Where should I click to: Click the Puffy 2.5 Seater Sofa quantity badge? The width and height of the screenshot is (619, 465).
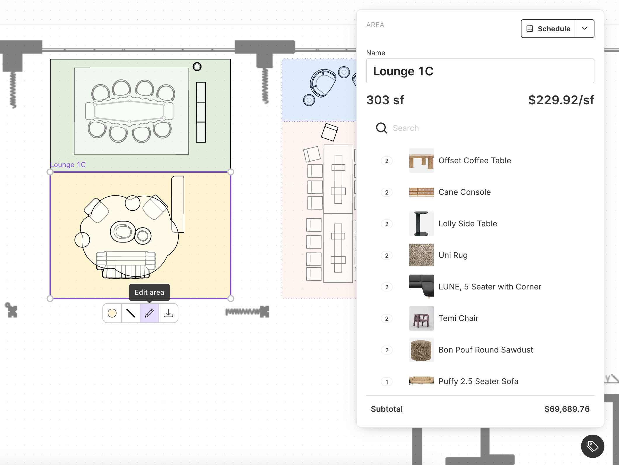coord(387,381)
